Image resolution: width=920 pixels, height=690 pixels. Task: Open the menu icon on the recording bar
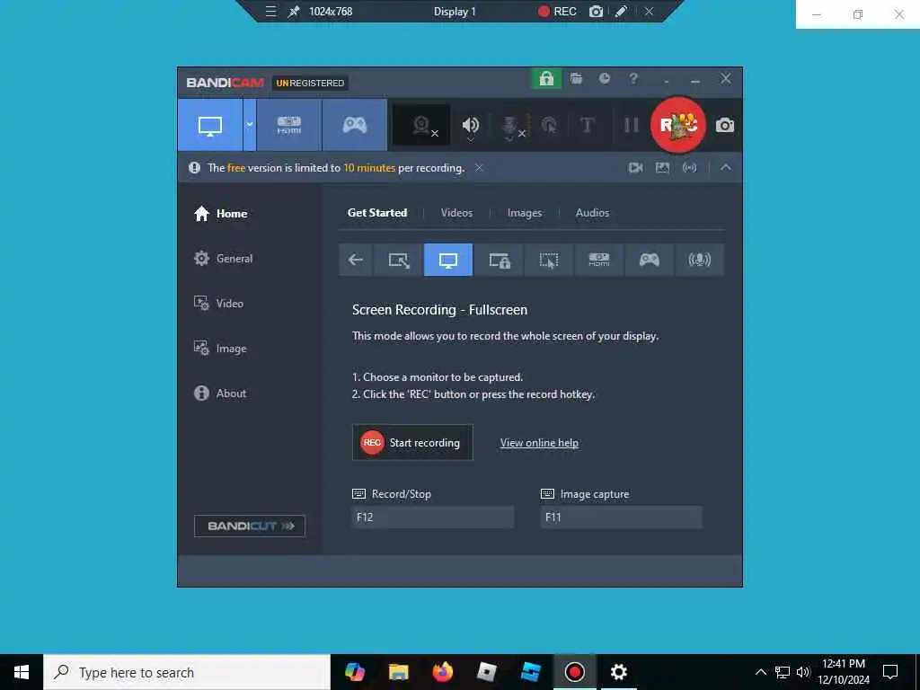click(x=270, y=11)
